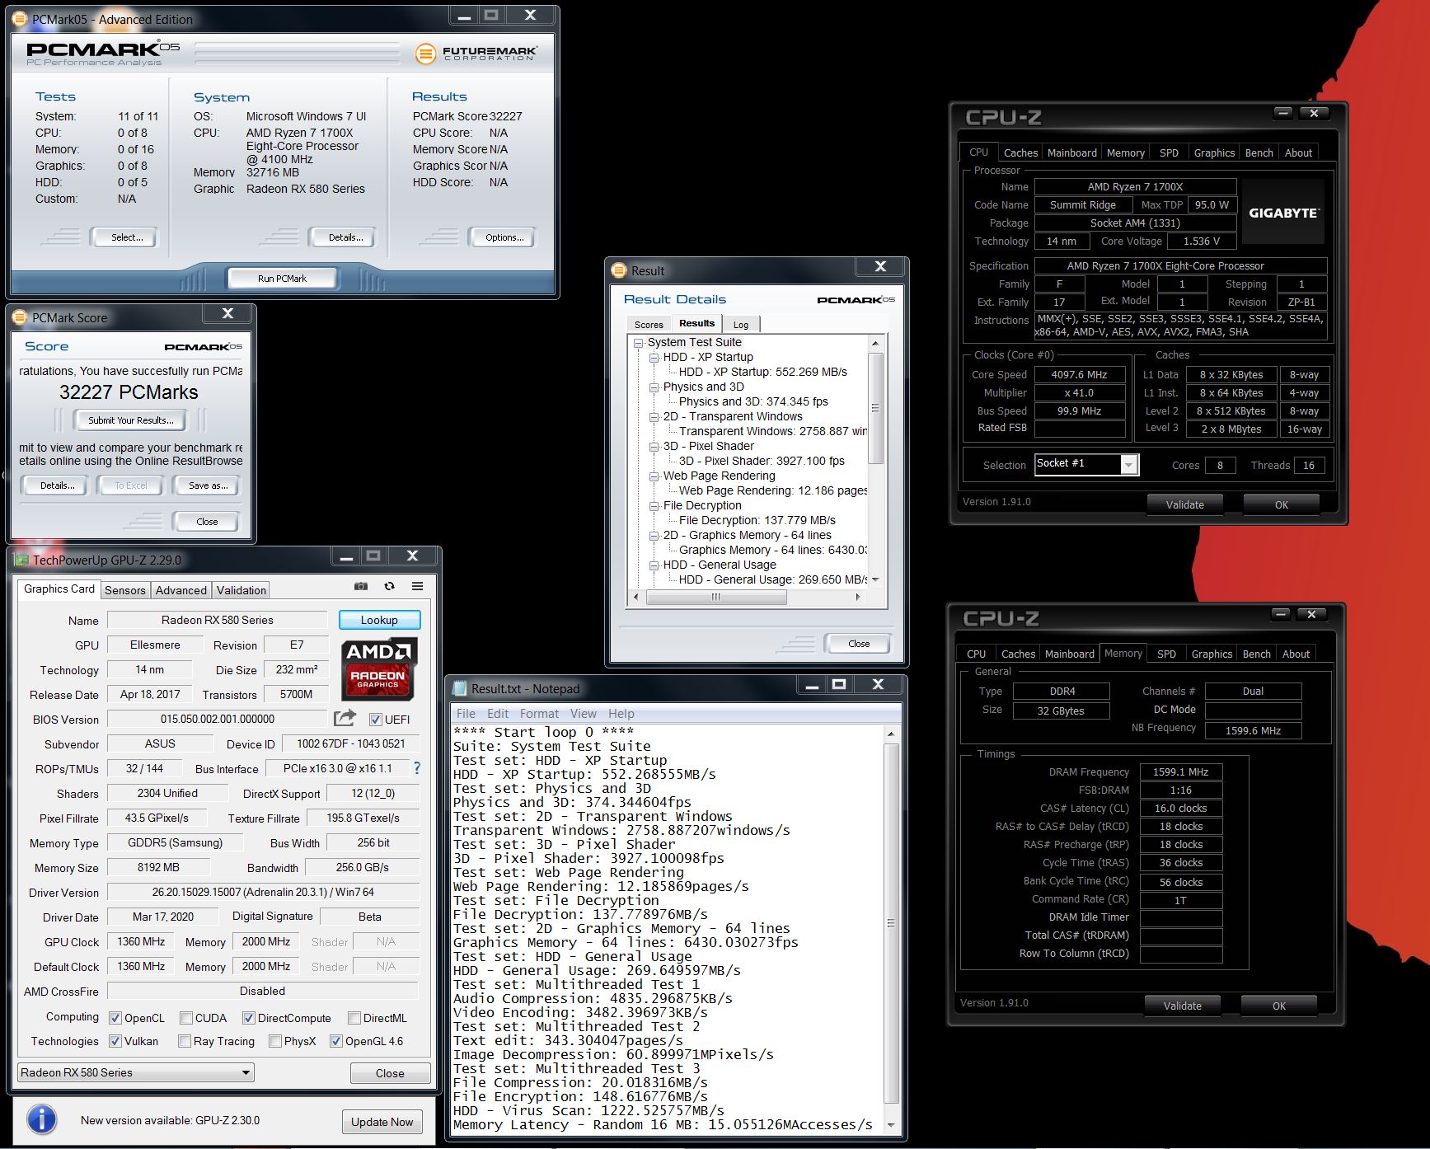Collapse the System Test Suite tree node
Viewport: 1430px width, 1149px height.
click(638, 343)
